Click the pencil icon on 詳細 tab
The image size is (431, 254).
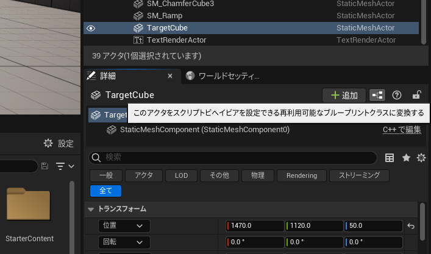tap(91, 76)
